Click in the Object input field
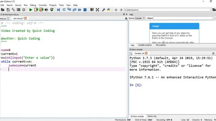216x121 pixels. [x=182, y=18]
